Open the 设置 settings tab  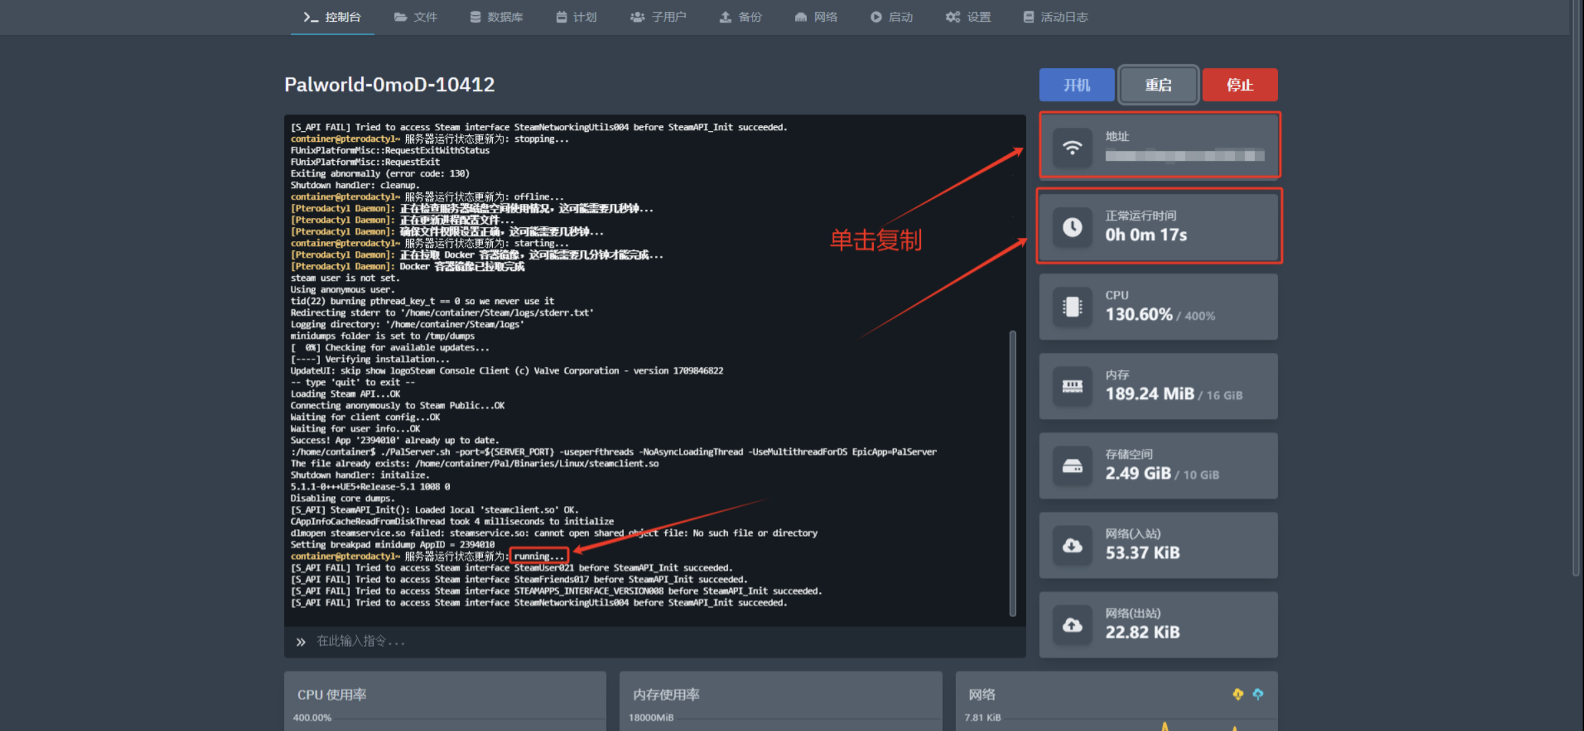point(968,17)
